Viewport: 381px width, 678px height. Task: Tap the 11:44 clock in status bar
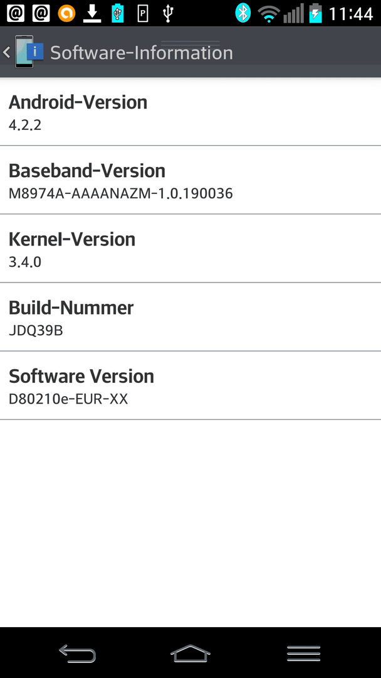pyautogui.click(x=351, y=14)
